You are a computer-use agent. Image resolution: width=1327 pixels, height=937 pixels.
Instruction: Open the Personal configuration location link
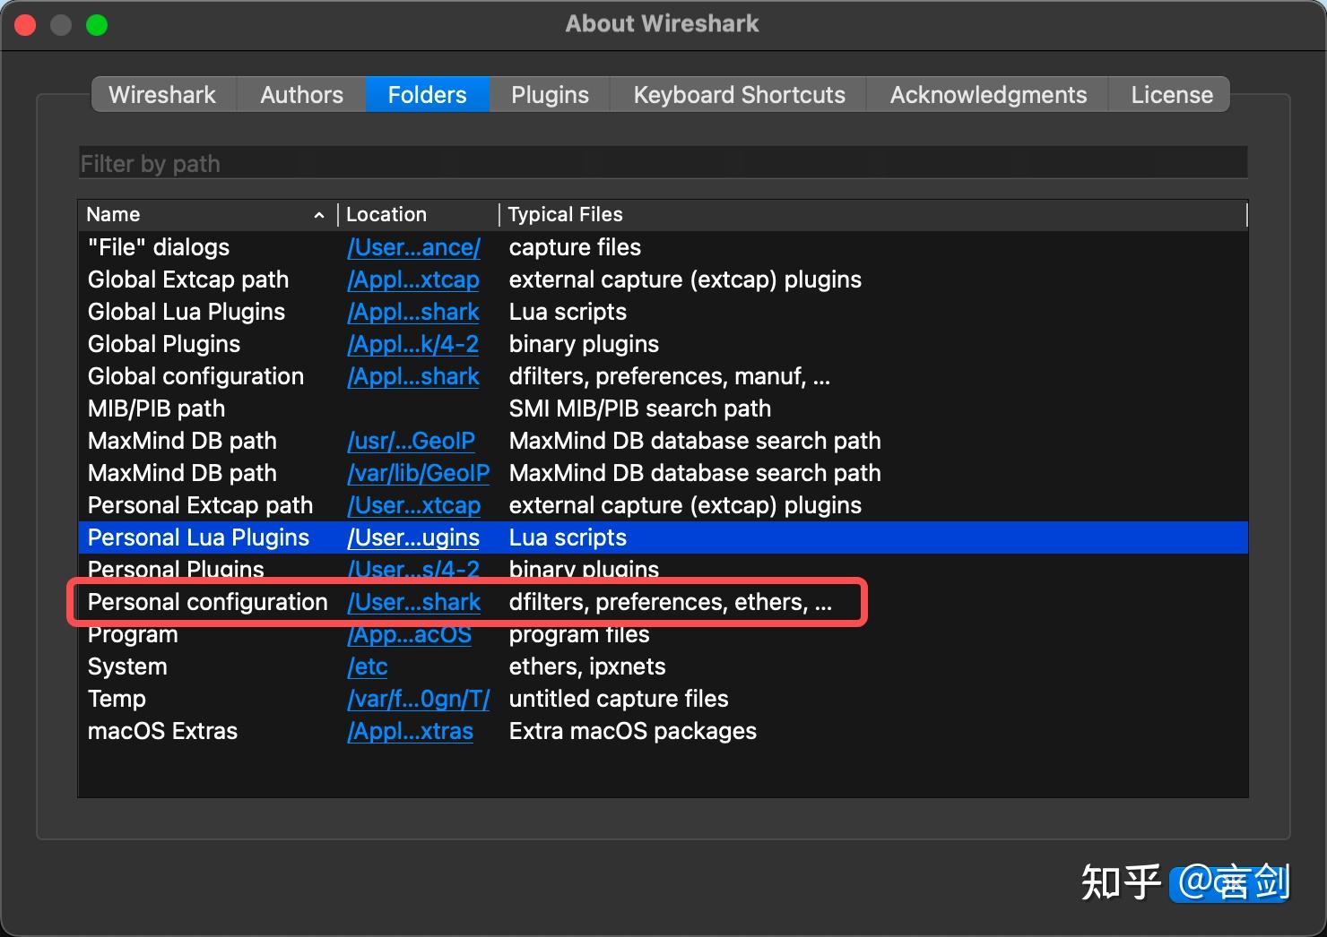pos(413,602)
